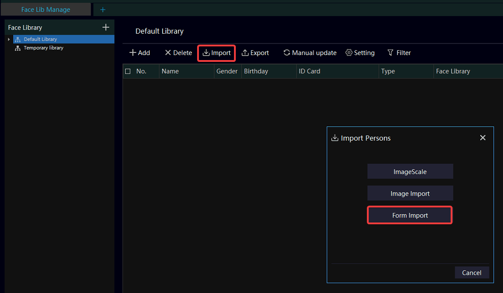Image resolution: width=503 pixels, height=293 pixels.
Task: Click the Face Library column header
Action: (x=468, y=71)
